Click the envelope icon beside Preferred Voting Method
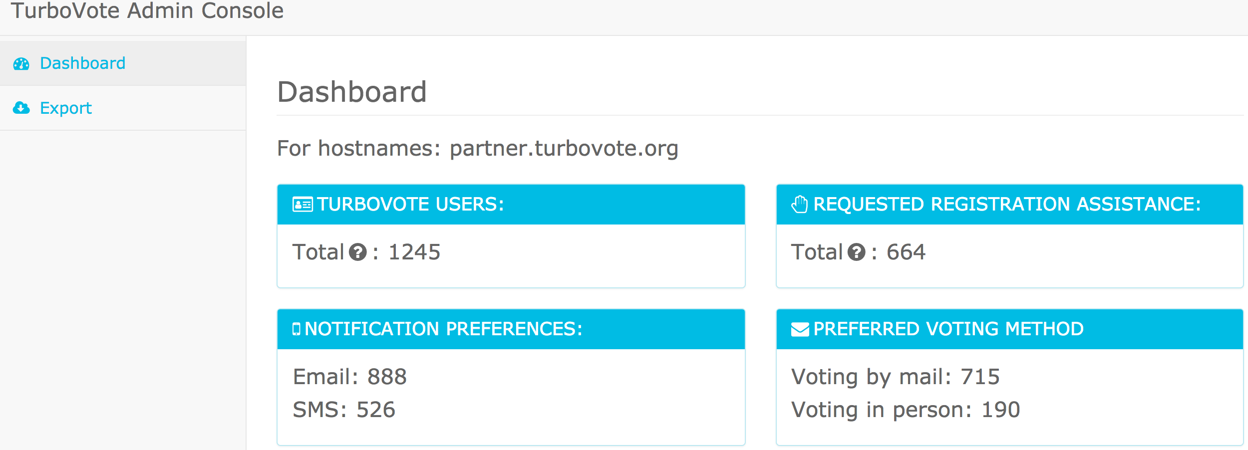Viewport: 1248px width, 450px height. [x=800, y=329]
